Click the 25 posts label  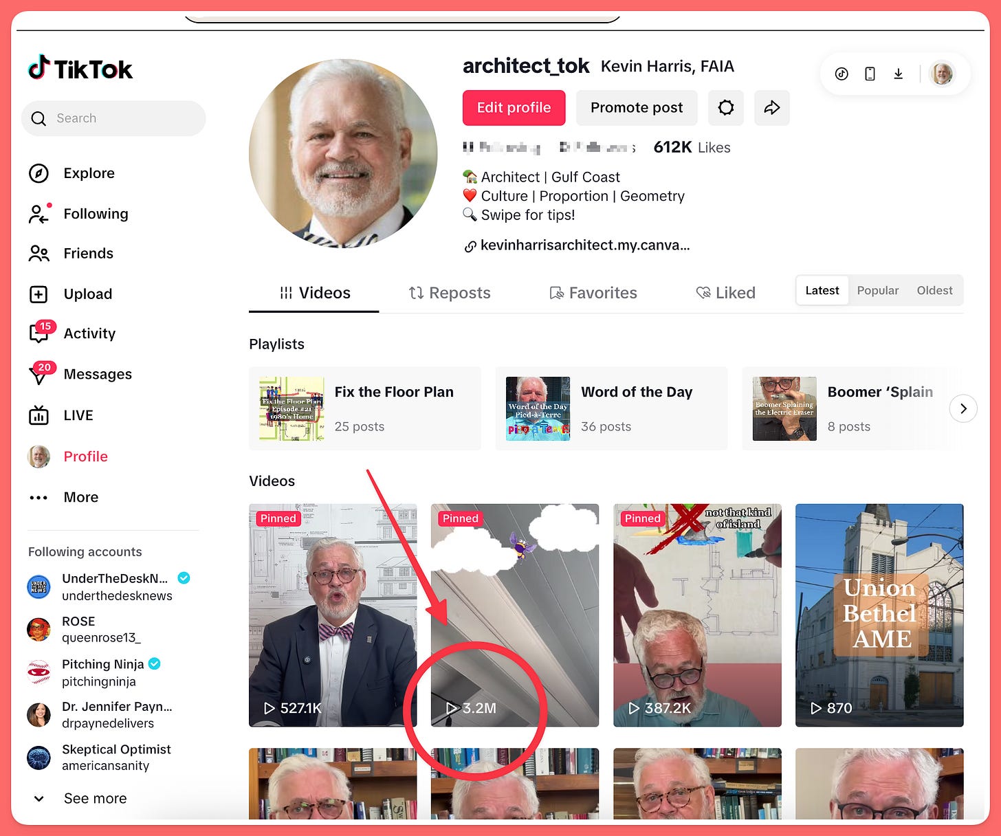360,426
